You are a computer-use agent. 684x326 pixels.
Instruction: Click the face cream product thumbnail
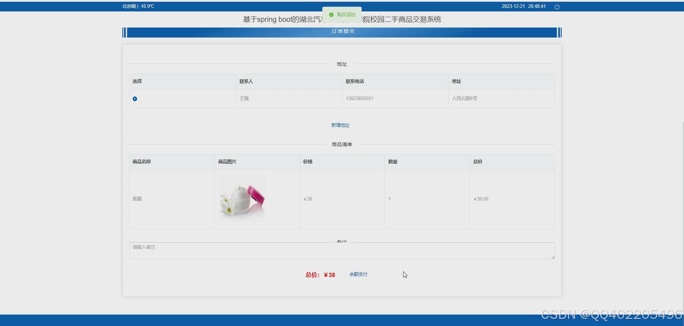[x=242, y=199]
